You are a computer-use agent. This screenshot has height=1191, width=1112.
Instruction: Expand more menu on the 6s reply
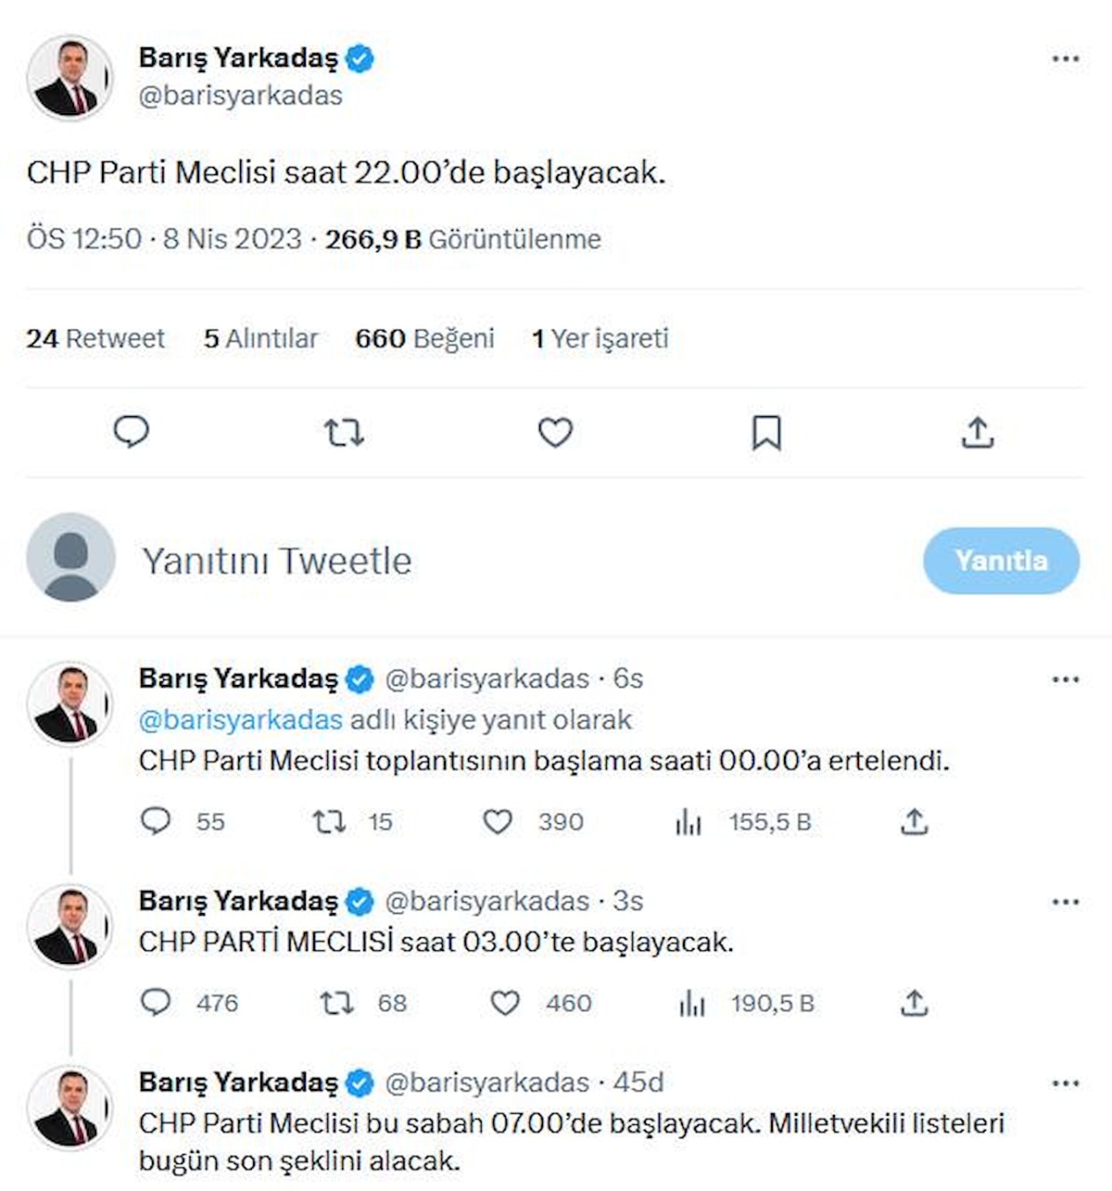point(1066,679)
